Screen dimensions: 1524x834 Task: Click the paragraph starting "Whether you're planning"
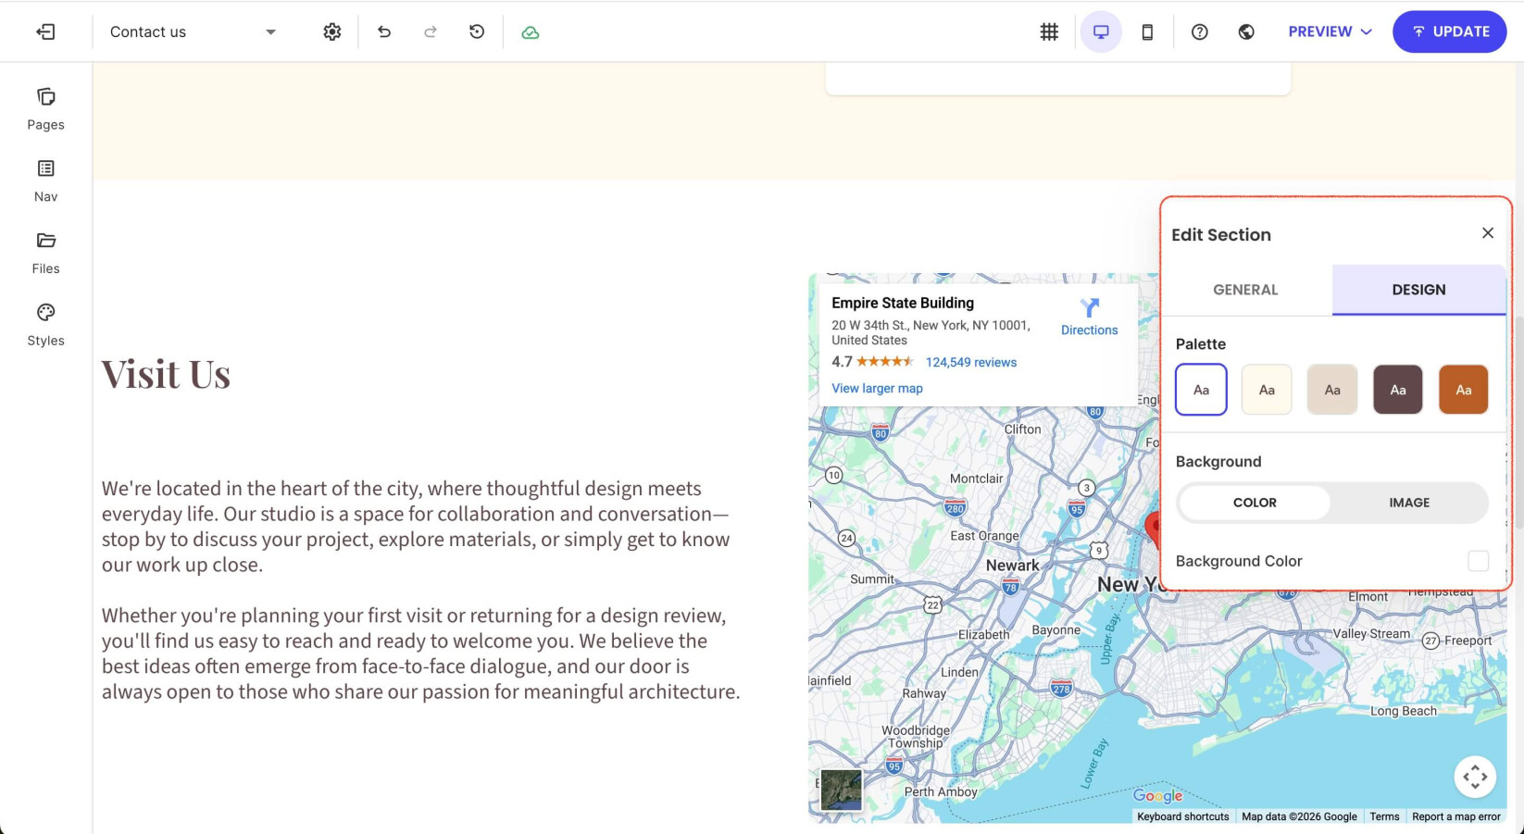421,654
